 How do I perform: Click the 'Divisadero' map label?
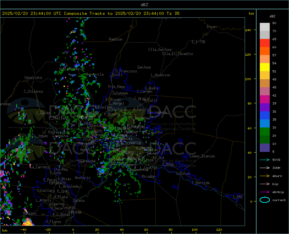[x=157, y=112]
